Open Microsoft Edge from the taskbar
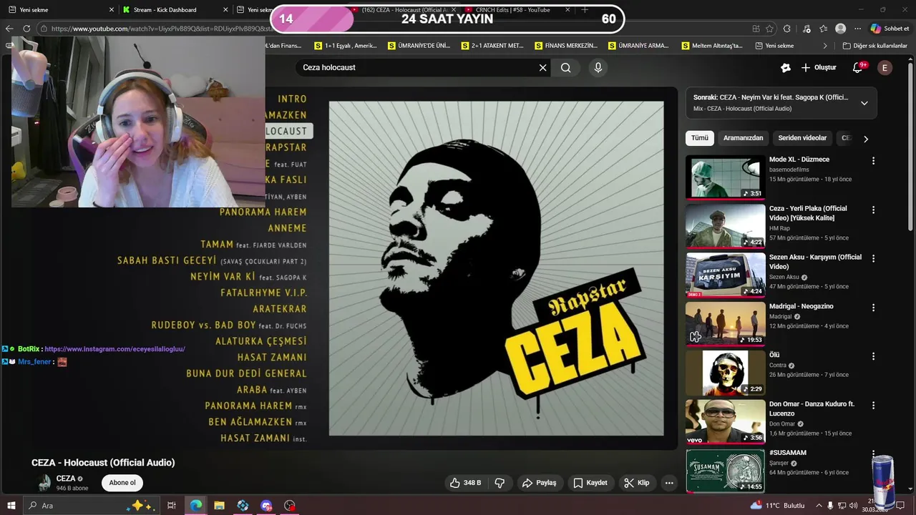Image resolution: width=916 pixels, height=515 pixels. coord(195,506)
